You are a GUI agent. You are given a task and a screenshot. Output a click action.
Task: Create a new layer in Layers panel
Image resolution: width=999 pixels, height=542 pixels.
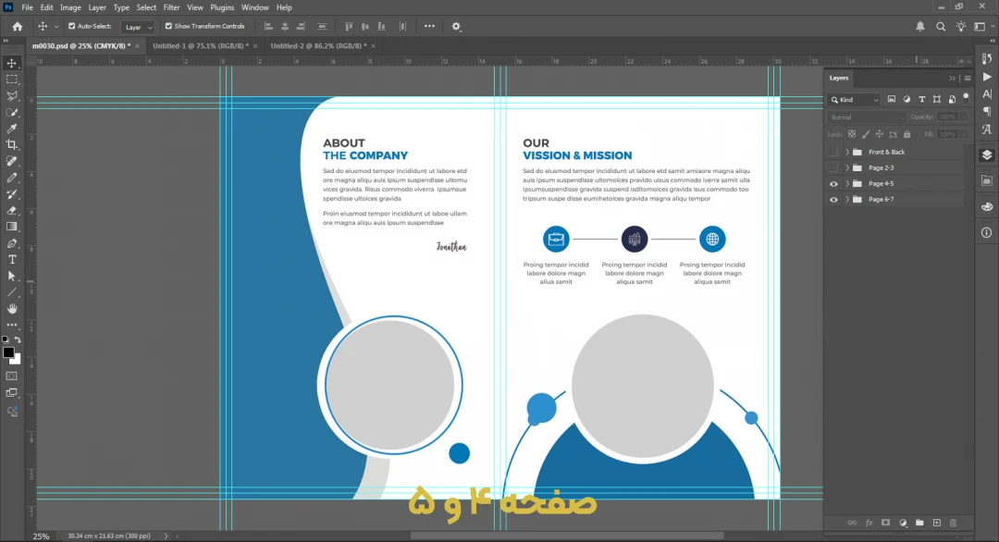tap(936, 523)
